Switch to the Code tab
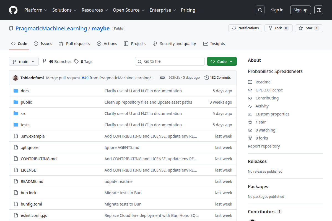 click(19, 44)
